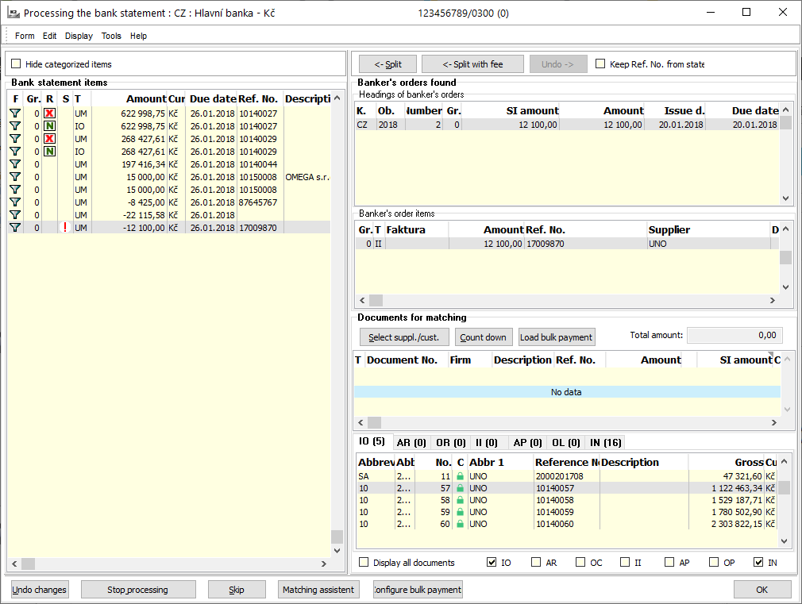Enable Hide categorized items checkbox
Screen dimensions: 802x604
[16, 64]
